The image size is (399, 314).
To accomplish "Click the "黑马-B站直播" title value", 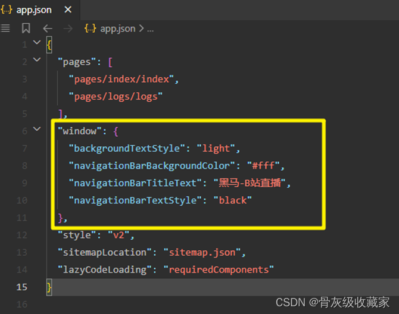I will (x=250, y=183).
